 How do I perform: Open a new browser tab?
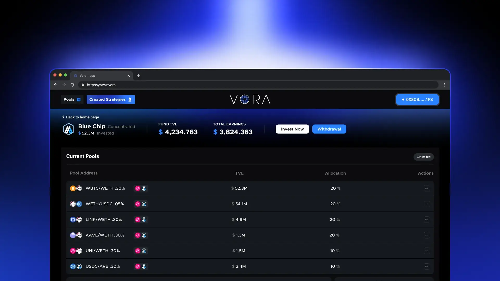point(139,76)
